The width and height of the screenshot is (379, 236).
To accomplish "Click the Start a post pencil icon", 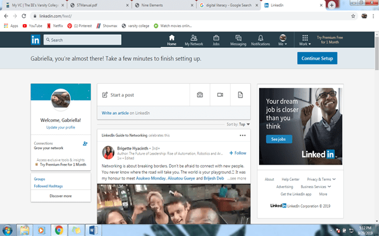I will point(104,94).
